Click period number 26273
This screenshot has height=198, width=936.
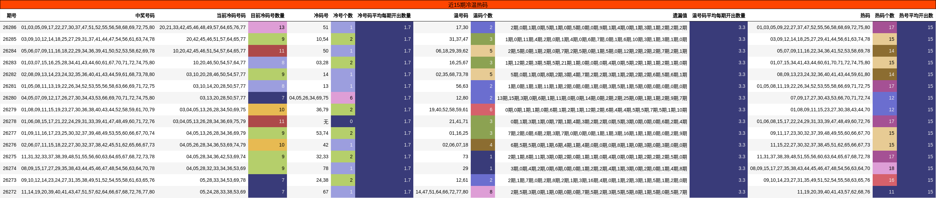pos(9,180)
